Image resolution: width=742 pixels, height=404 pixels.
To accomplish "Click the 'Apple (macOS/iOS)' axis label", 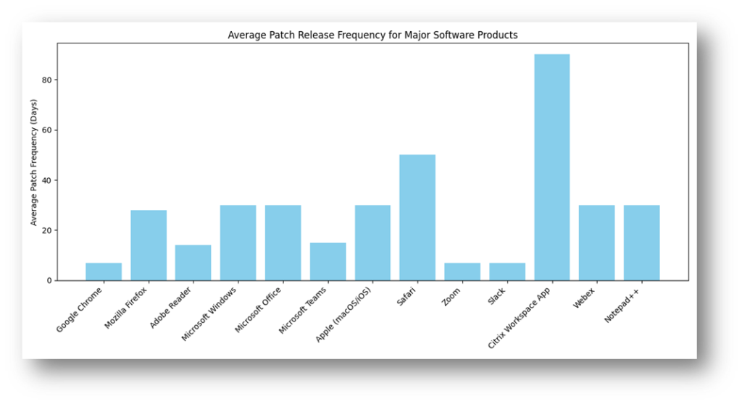I will [343, 315].
